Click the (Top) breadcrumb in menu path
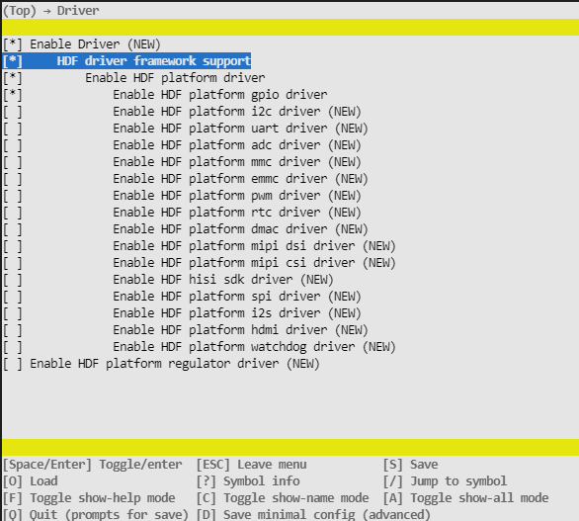 tap(20, 11)
